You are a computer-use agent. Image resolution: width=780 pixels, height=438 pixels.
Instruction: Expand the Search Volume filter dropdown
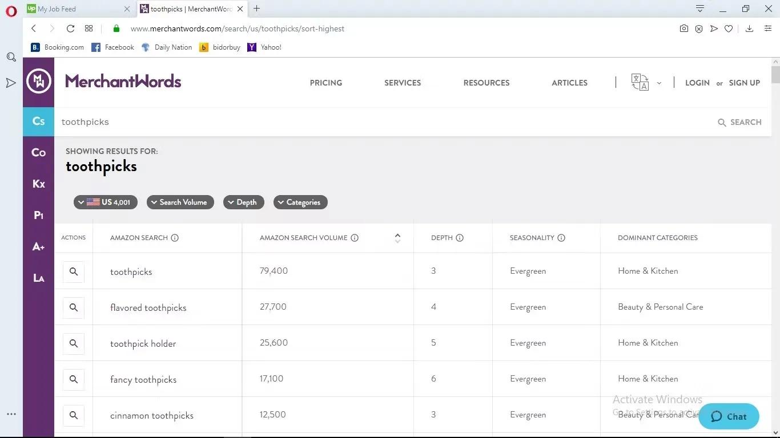click(x=180, y=202)
